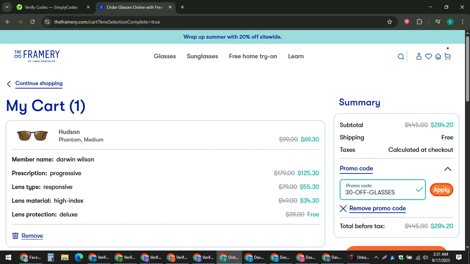Open the browser extensions puzzle icon
Viewport: 470px width, 264px height.
419,22
